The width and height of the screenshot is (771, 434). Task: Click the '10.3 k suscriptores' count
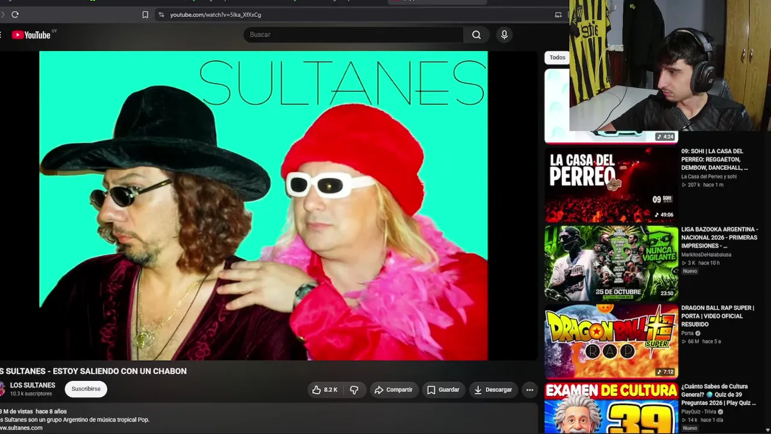(x=31, y=394)
